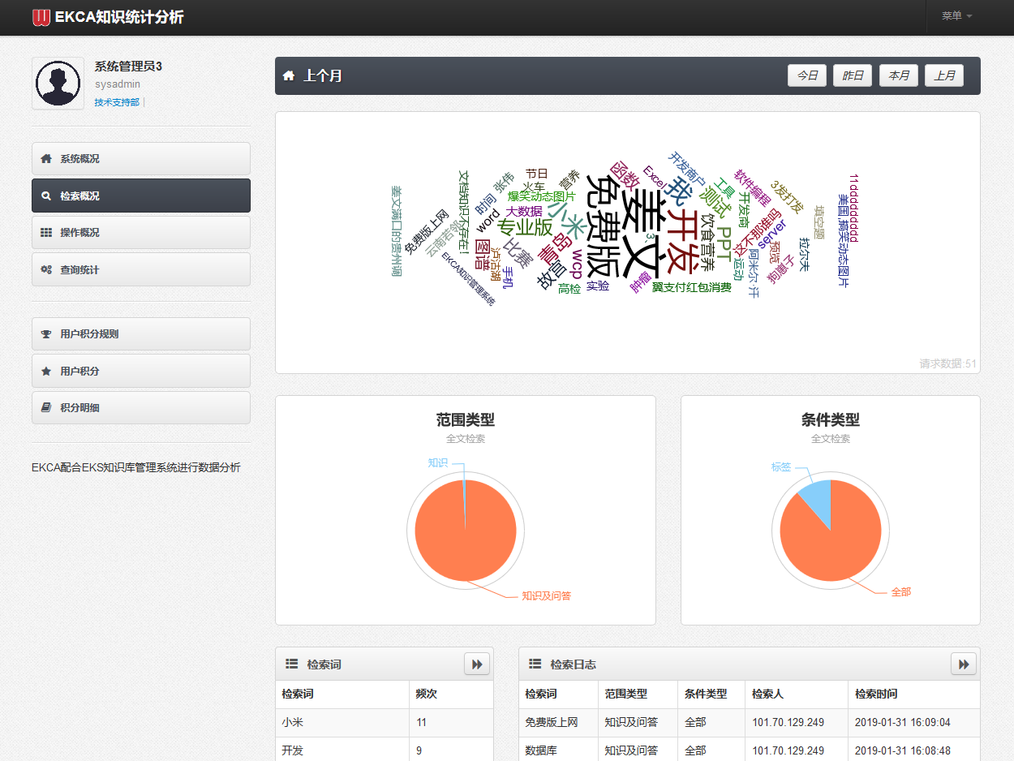Click the gears icon for 查询统计
The image size is (1014, 761).
(x=46, y=269)
